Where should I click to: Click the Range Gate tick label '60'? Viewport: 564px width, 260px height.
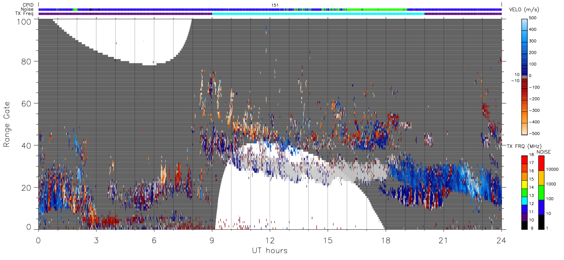27,103
